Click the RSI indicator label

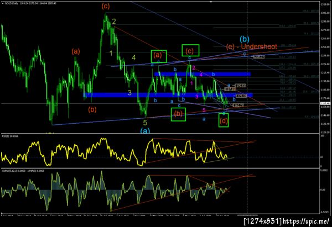click(10, 136)
